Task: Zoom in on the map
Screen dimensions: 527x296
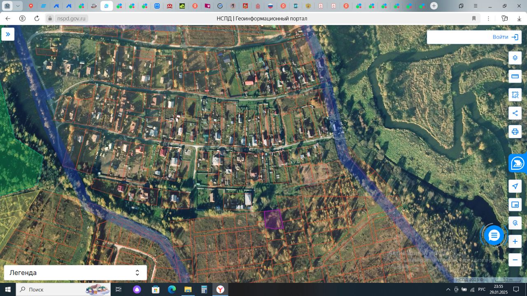Action: pos(515,241)
